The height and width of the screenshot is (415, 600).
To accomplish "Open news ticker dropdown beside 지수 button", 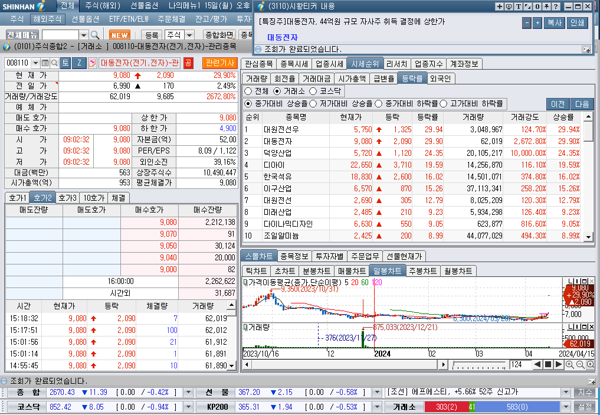I will pos(566,392).
